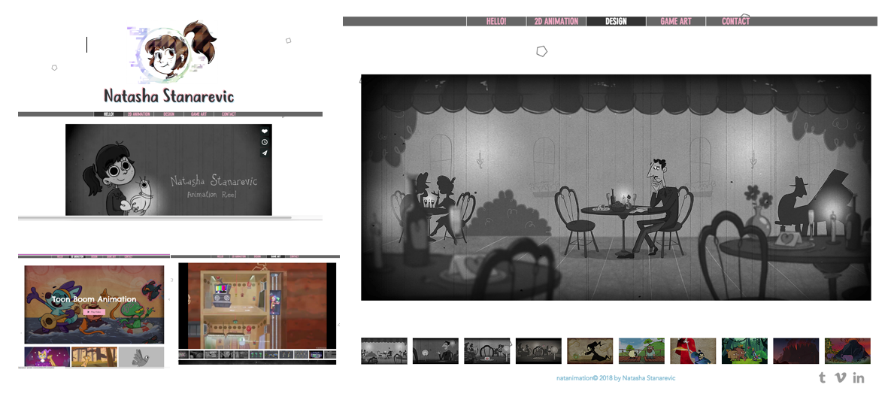Select first thumbnail in game art strip
The width and height of the screenshot is (891, 412).
[x=184, y=355]
